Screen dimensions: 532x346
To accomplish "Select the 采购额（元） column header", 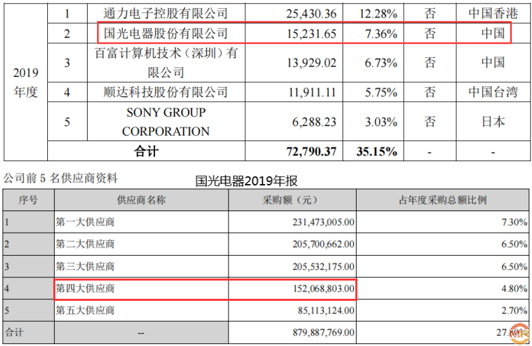I will 292,200.
